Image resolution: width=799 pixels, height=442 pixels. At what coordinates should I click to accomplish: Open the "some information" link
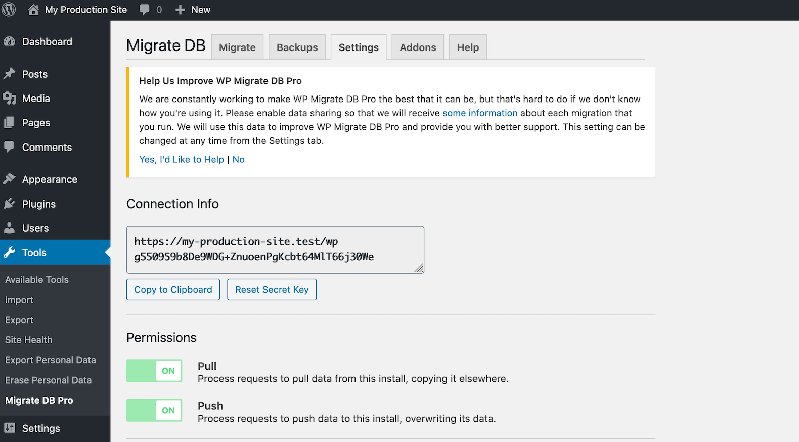point(480,113)
